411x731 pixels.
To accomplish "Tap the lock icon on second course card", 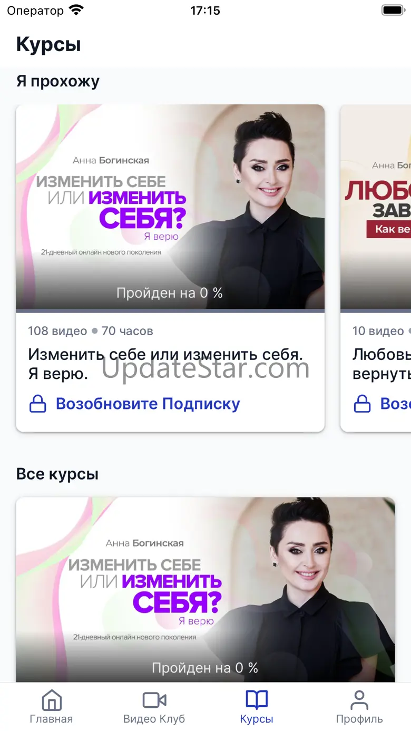I will 361,404.
